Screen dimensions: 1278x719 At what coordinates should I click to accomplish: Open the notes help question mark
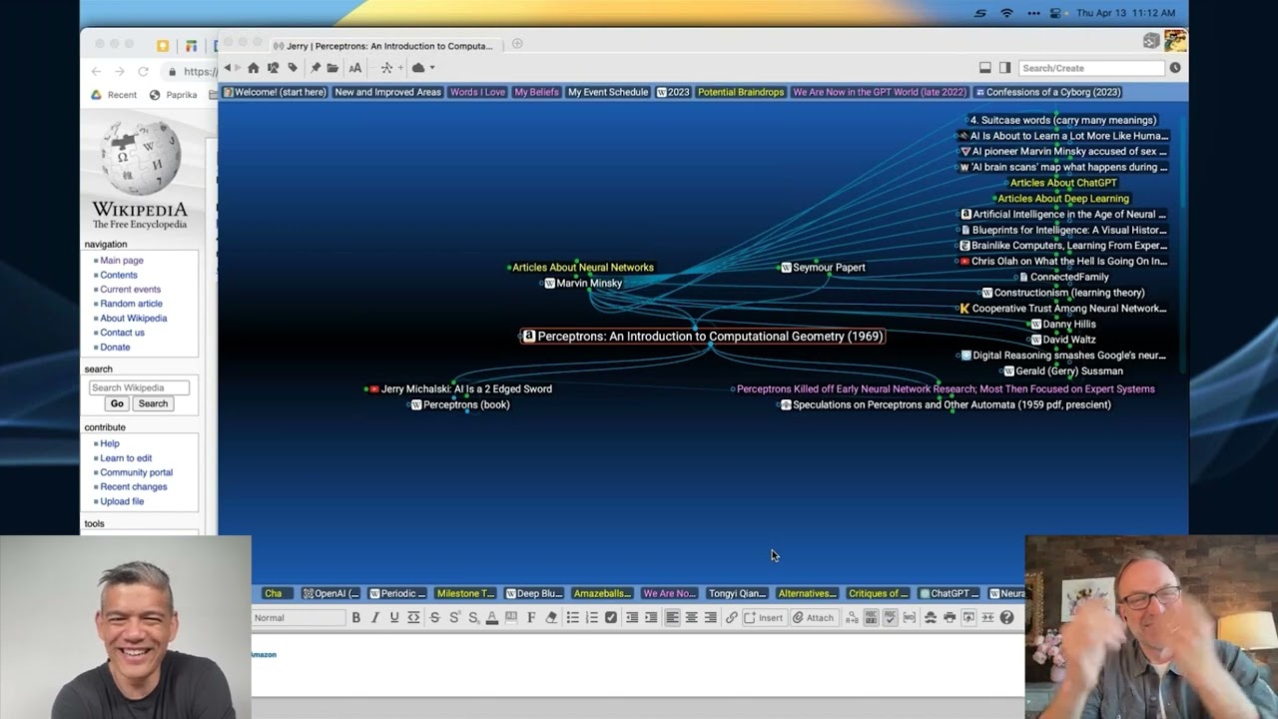[1006, 618]
